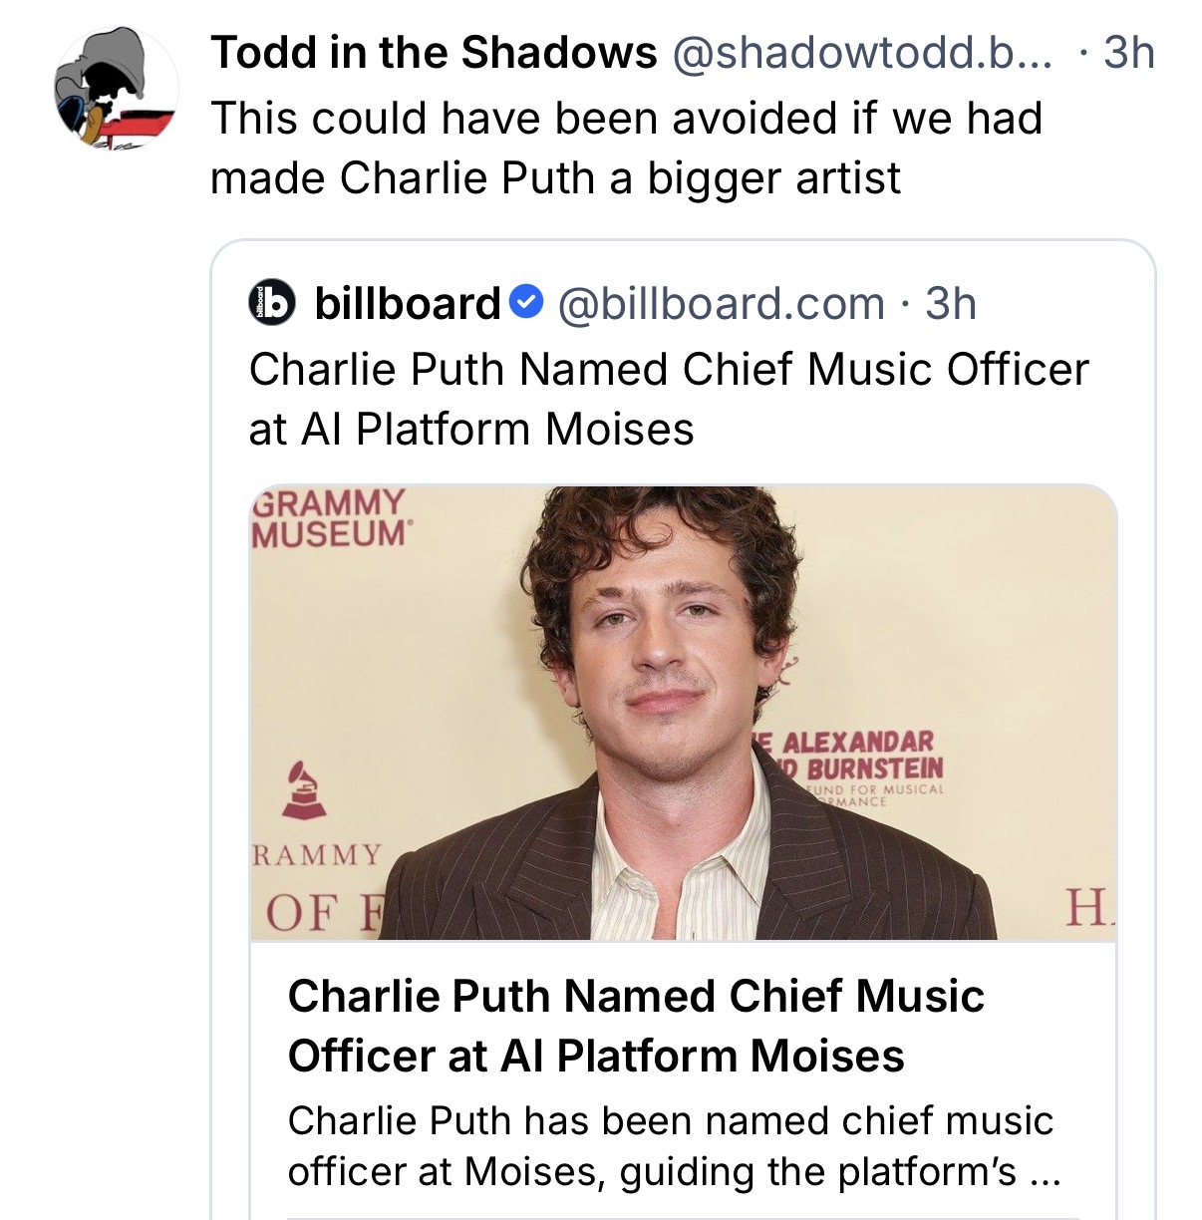
Task: Open the billboard display name link
Action: click(407, 303)
